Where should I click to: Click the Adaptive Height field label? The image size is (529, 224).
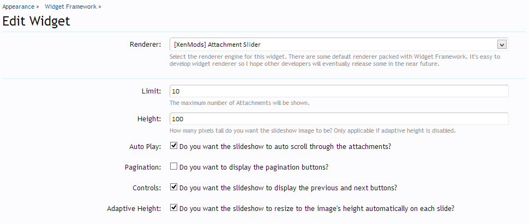click(134, 209)
